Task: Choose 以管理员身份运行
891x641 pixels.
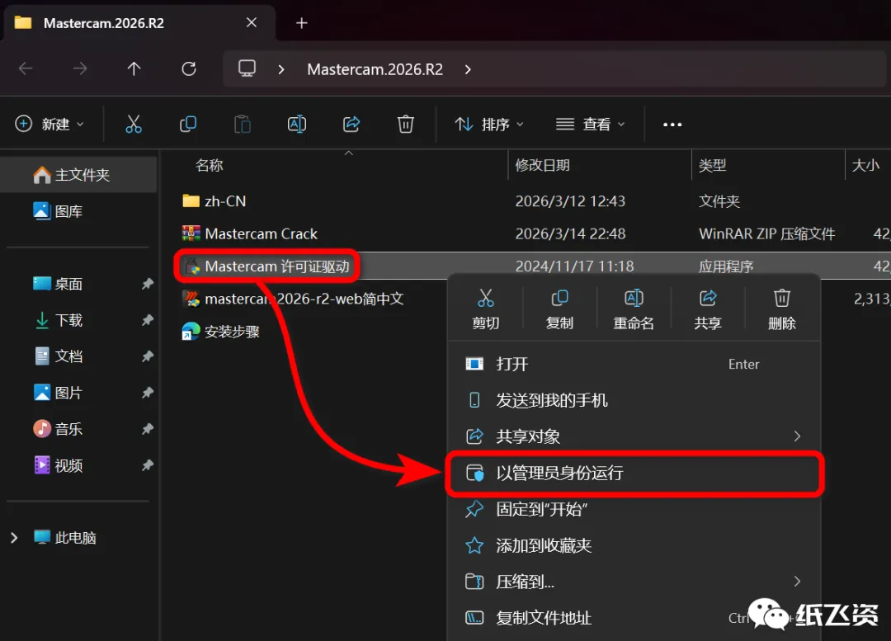Action: tap(634, 473)
